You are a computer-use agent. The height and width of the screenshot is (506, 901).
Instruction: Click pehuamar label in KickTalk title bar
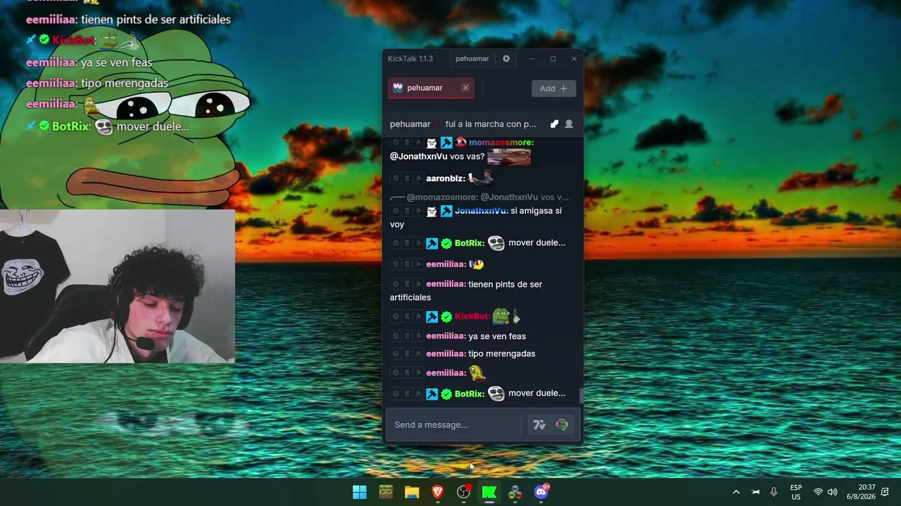(x=472, y=58)
